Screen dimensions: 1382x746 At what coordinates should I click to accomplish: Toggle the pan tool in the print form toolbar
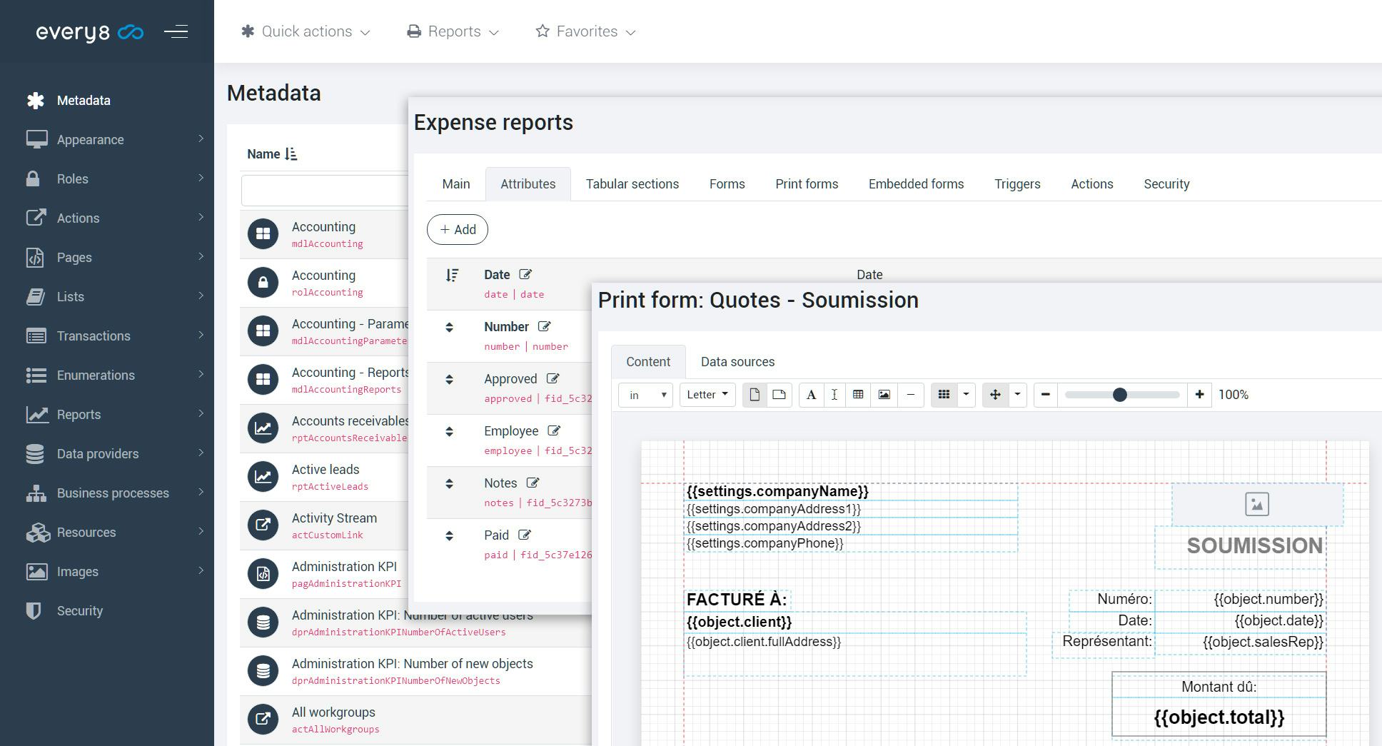pyautogui.click(x=996, y=394)
